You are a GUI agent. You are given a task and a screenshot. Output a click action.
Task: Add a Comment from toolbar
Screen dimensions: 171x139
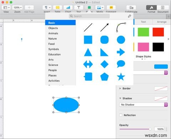tap(111, 7)
